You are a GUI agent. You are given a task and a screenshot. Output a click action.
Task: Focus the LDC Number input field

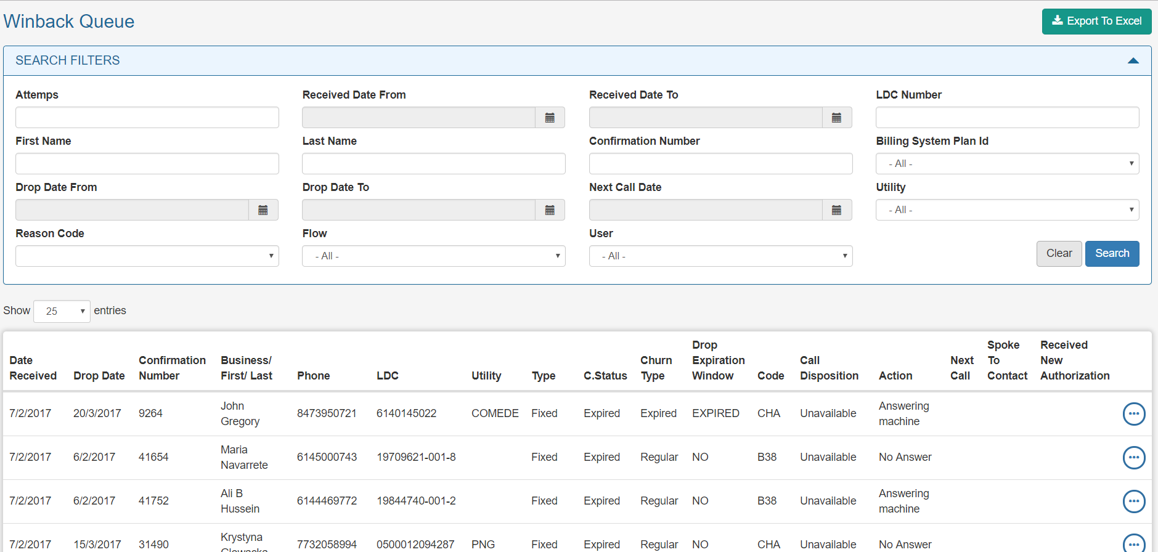pos(1007,118)
